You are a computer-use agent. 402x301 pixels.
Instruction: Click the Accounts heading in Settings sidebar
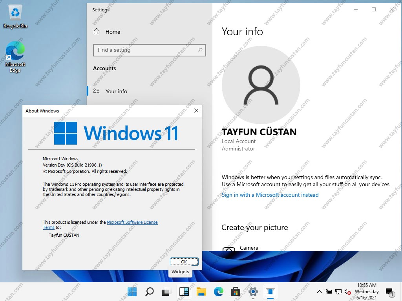[x=104, y=68]
